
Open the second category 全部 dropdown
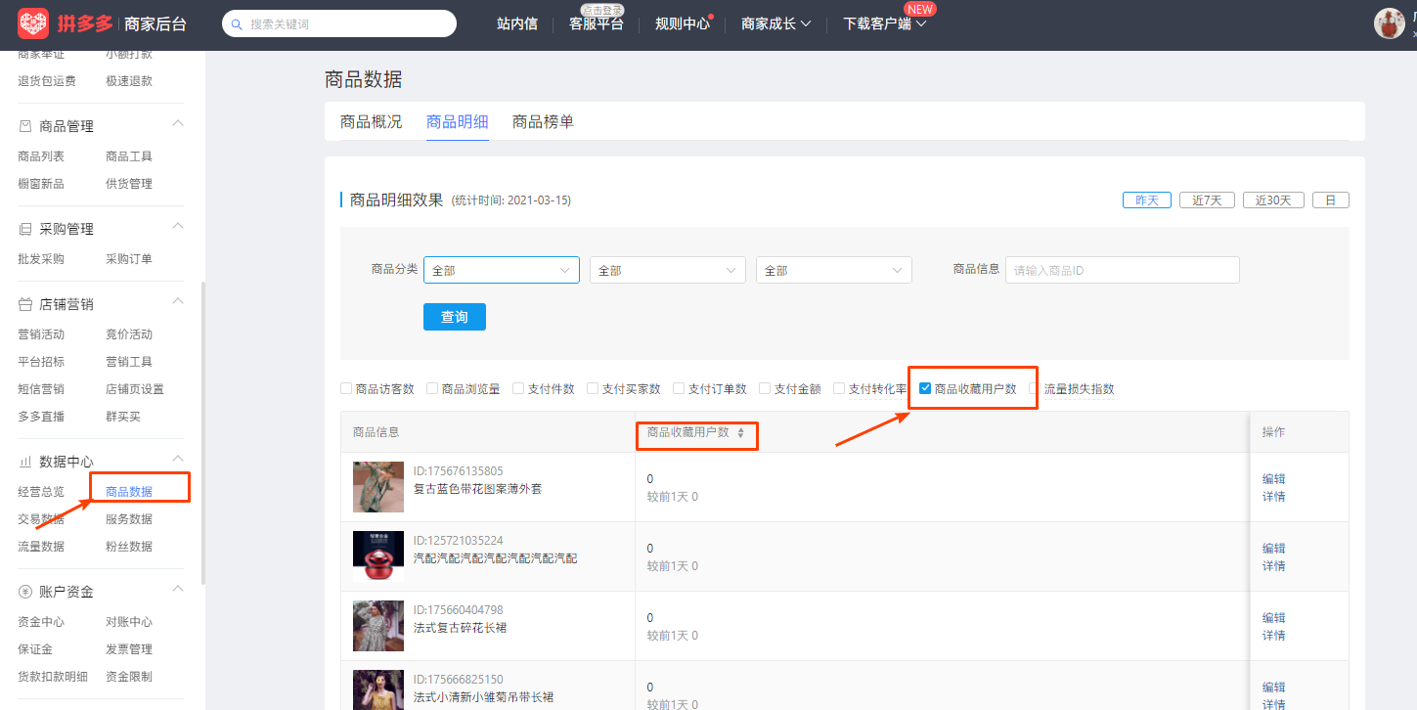668,270
